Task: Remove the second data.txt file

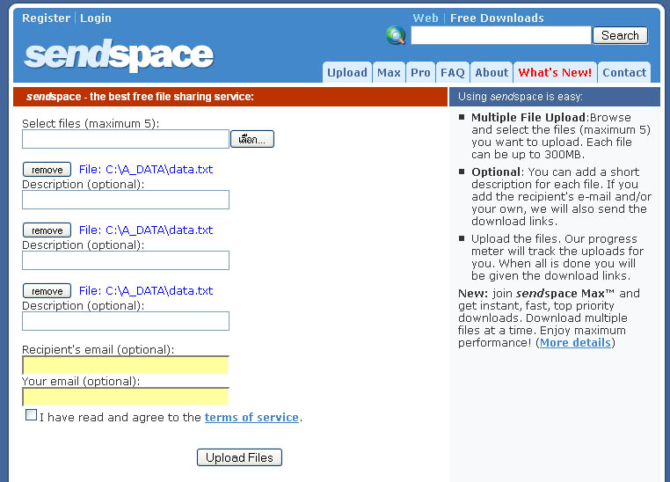Action: click(47, 230)
